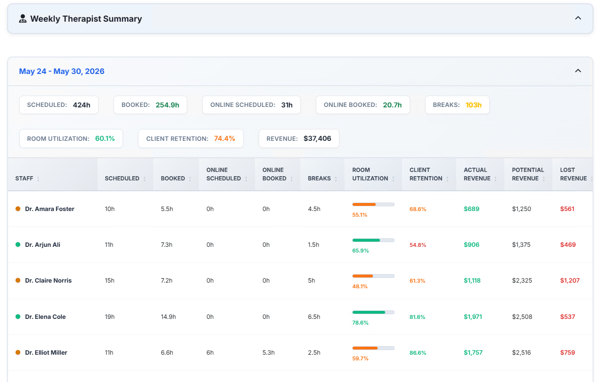Image resolution: width=601 pixels, height=382 pixels.
Task: Click green status dot for Dr. Elena Cole
Action: 18,317
